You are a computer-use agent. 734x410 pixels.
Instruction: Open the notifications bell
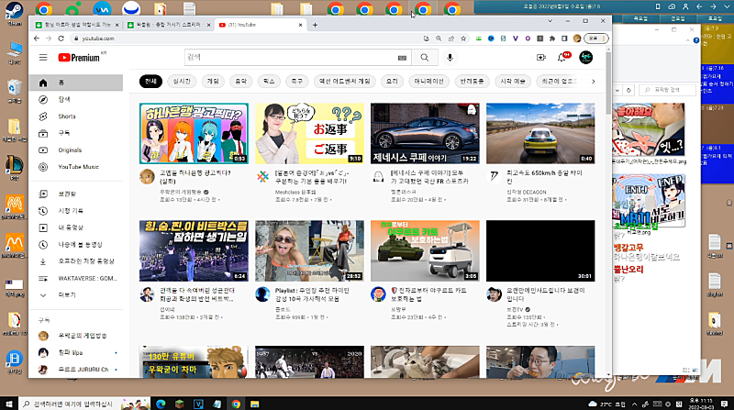coord(562,58)
